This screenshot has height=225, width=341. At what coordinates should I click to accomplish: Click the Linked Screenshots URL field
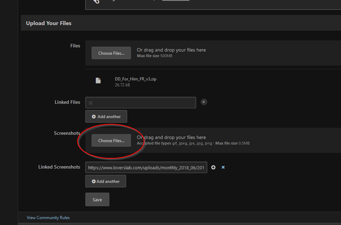(x=146, y=168)
